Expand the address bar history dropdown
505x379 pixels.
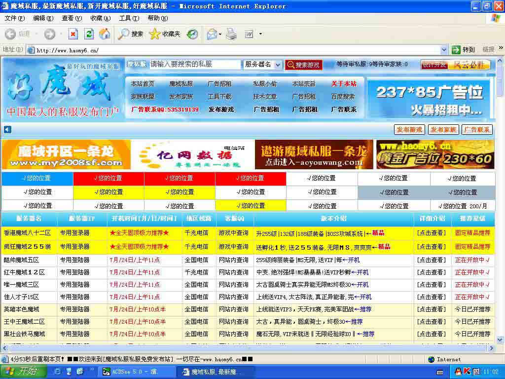pos(443,49)
